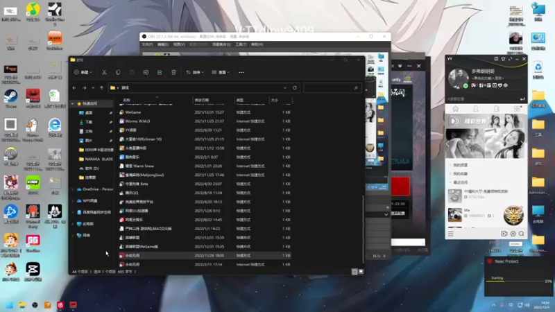
Task: Select the WeGame shortcut row
Action: [205, 112]
